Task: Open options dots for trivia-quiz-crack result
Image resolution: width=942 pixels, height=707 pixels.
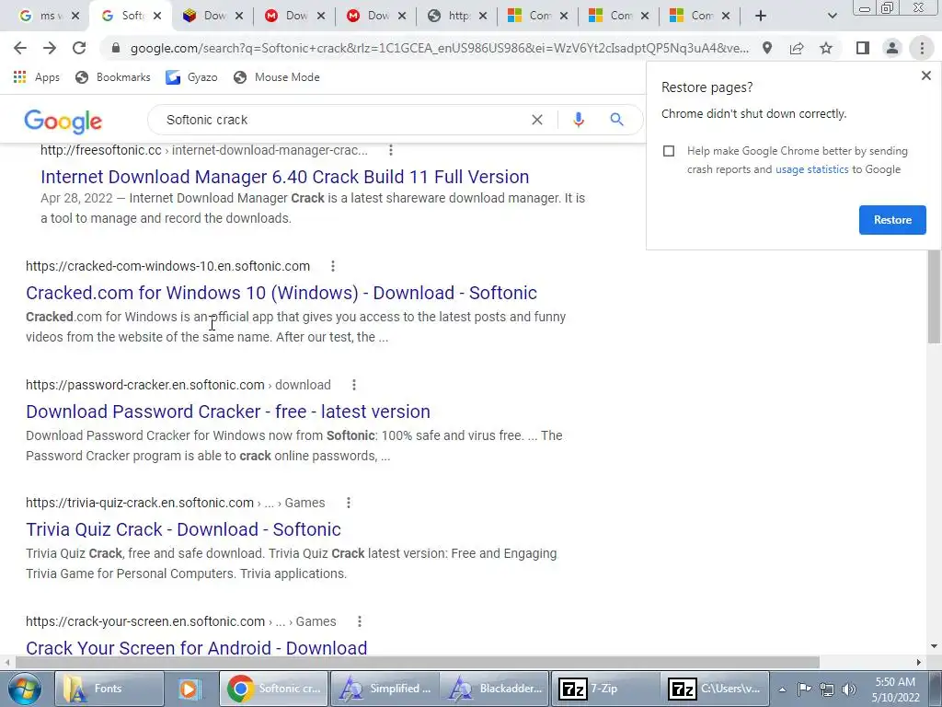Action: (349, 503)
